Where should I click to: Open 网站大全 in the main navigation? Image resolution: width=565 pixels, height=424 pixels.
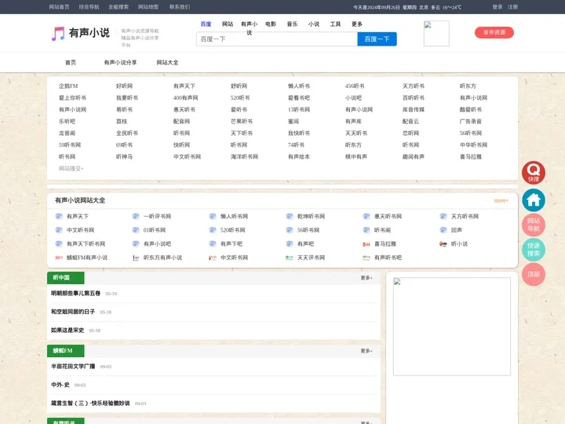[167, 62]
